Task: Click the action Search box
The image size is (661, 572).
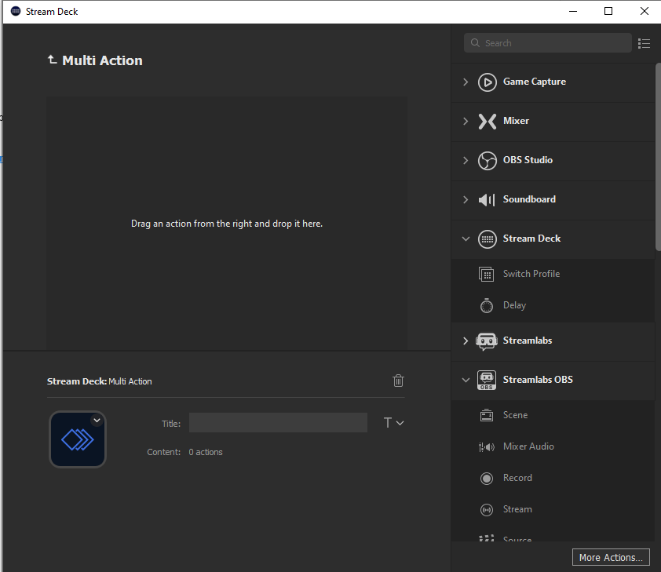Action: pos(548,43)
